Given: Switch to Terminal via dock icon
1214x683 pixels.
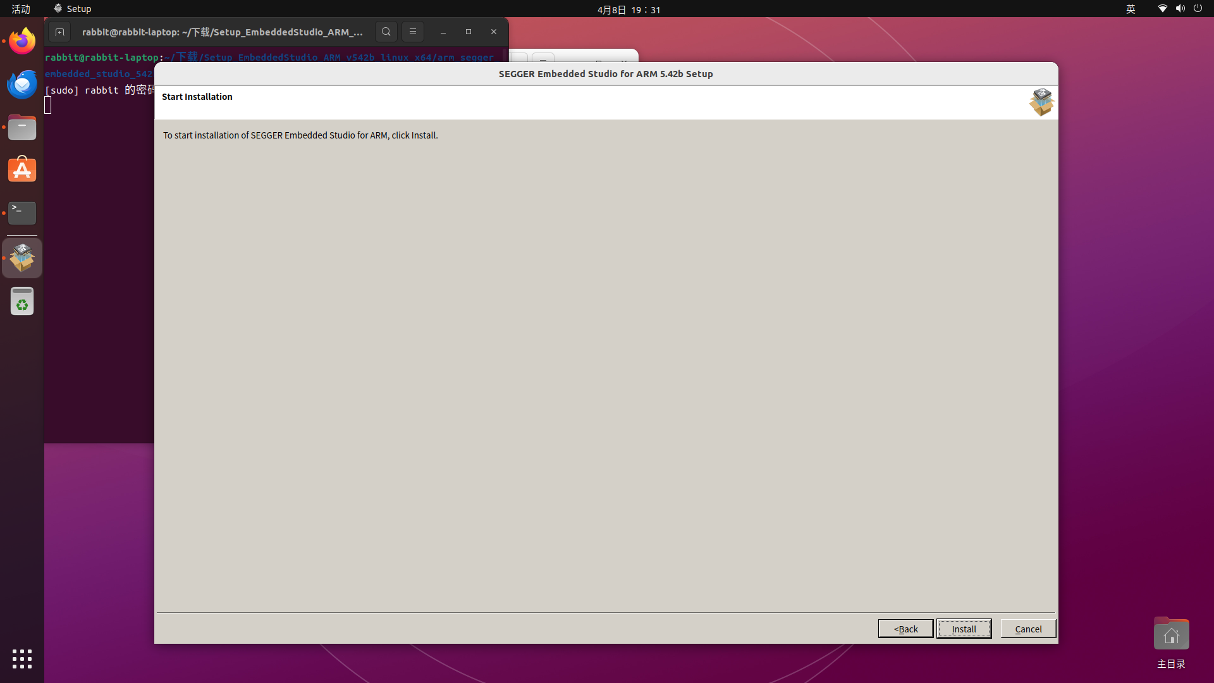Looking at the screenshot, I should tap(22, 213).
